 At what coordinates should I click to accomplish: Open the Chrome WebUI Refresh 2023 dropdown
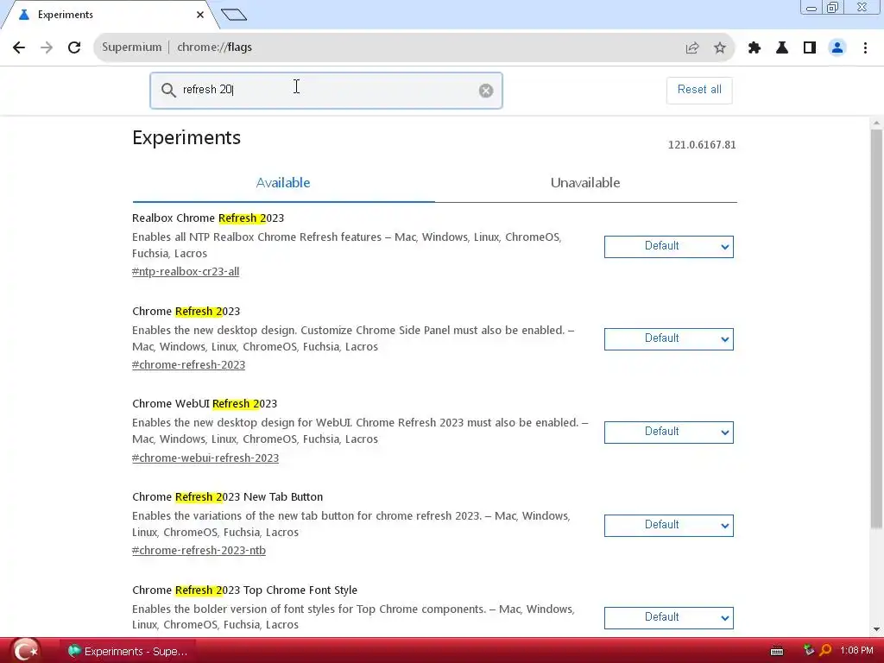669,432
